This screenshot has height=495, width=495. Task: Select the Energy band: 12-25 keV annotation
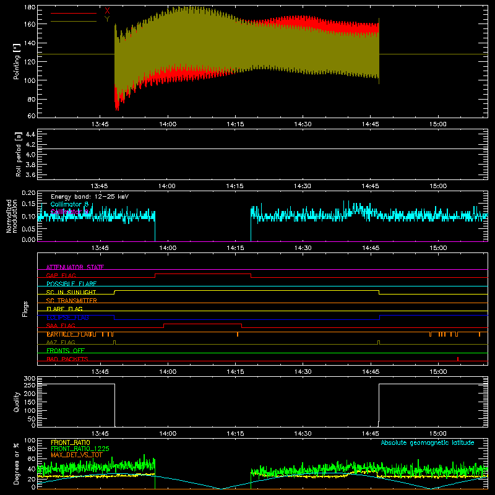[x=90, y=197]
